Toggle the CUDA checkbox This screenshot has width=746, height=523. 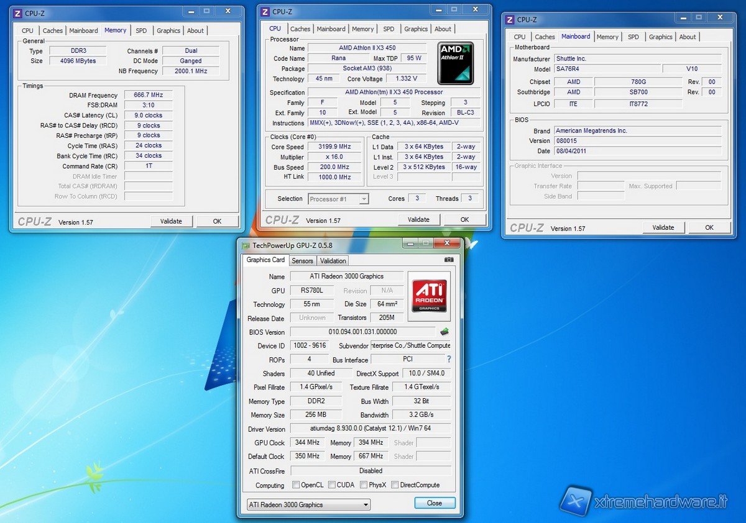coord(333,485)
